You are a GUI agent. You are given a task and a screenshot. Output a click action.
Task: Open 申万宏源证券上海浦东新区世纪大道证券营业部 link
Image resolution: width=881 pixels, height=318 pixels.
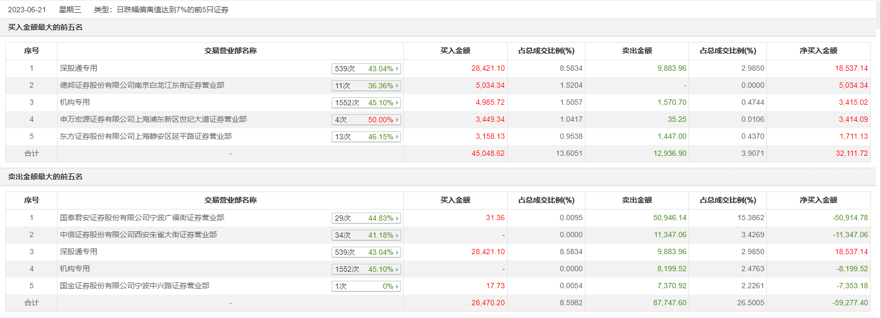[153, 119]
